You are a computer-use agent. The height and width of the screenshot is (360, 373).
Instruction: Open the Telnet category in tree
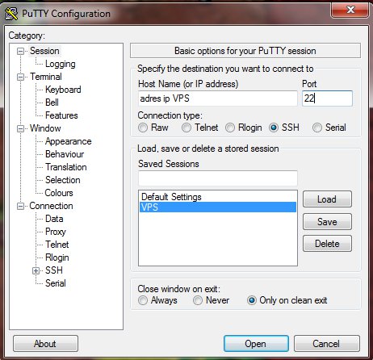(x=57, y=245)
